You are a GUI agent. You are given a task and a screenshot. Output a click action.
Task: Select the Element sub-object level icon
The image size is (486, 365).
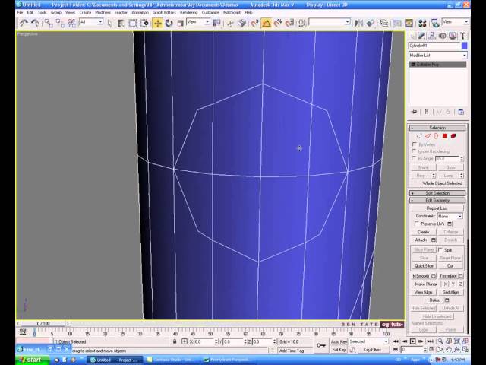[x=453, y=136]
